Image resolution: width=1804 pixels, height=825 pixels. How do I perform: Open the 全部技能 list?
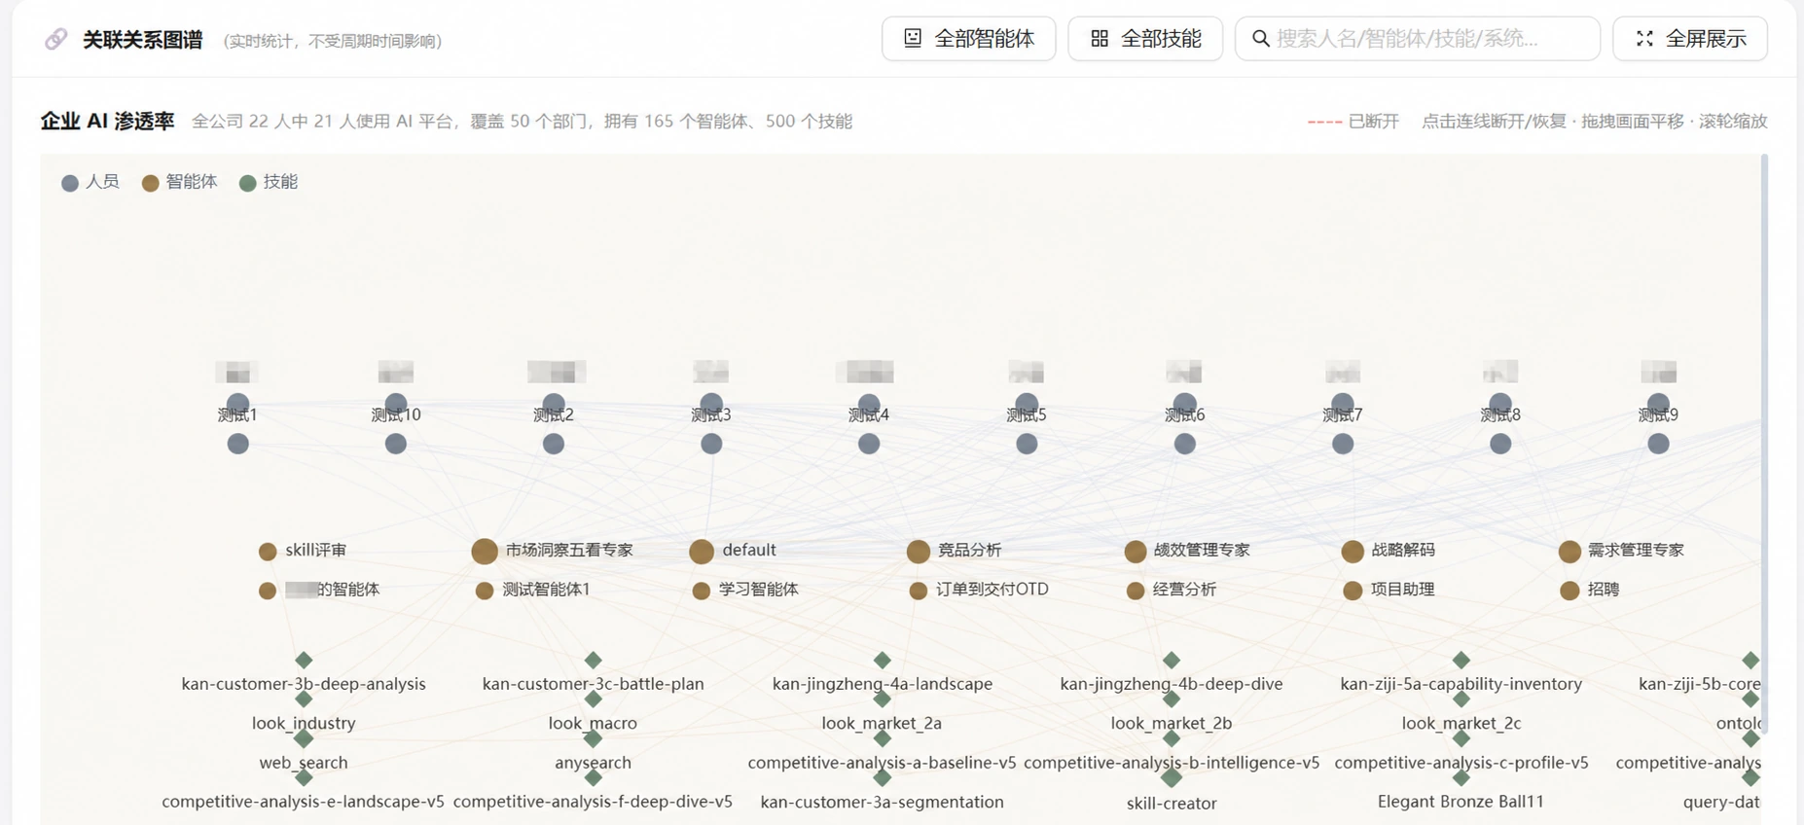pos(1145,39)
